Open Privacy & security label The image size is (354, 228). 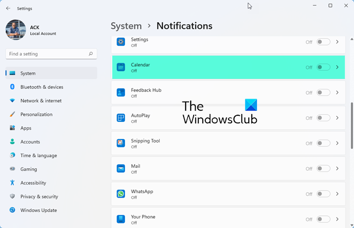(39, 197)
